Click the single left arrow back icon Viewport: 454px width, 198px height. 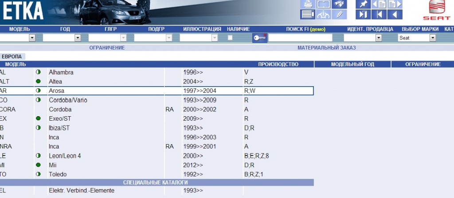pos(395,15)
